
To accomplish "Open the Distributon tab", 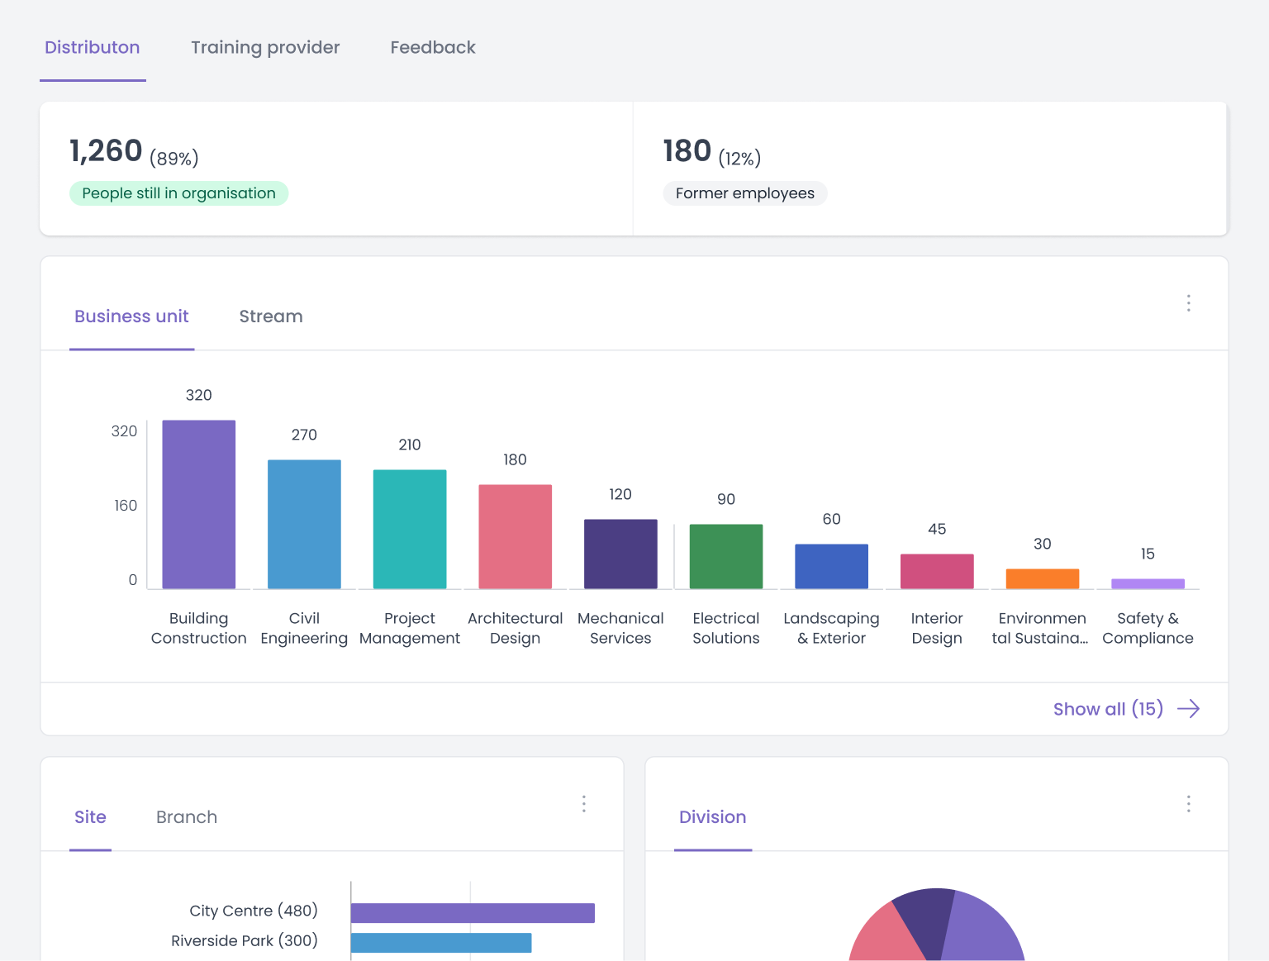I will 93,47.
